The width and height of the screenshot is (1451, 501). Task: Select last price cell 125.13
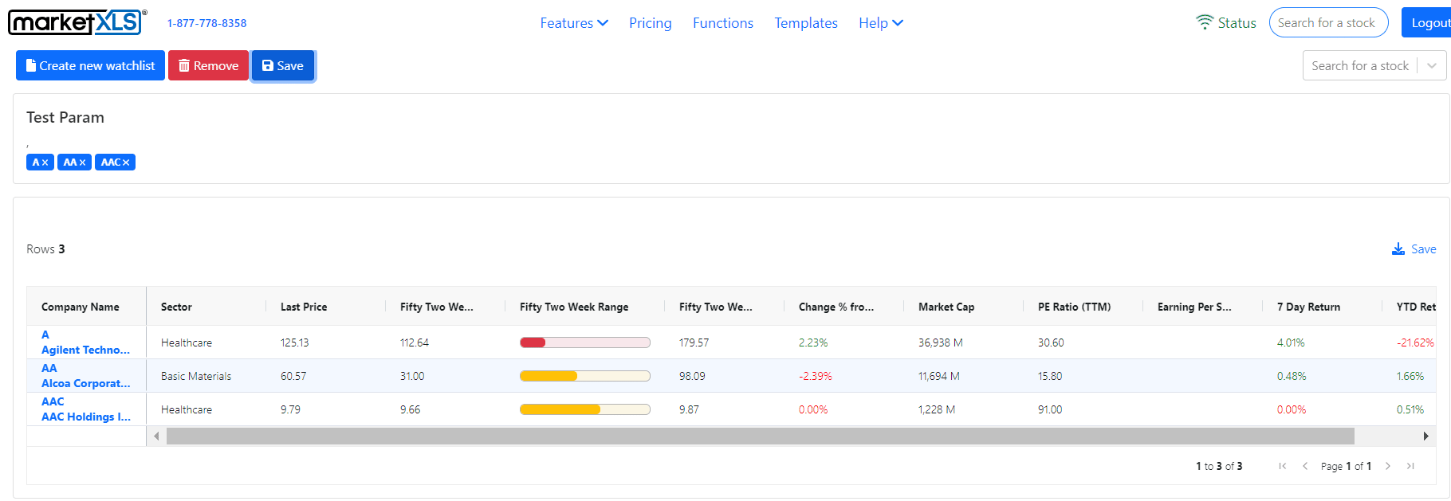pos(294,342)
